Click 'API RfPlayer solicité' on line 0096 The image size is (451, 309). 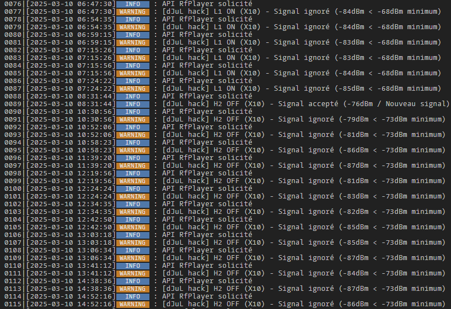coord(207,158)
